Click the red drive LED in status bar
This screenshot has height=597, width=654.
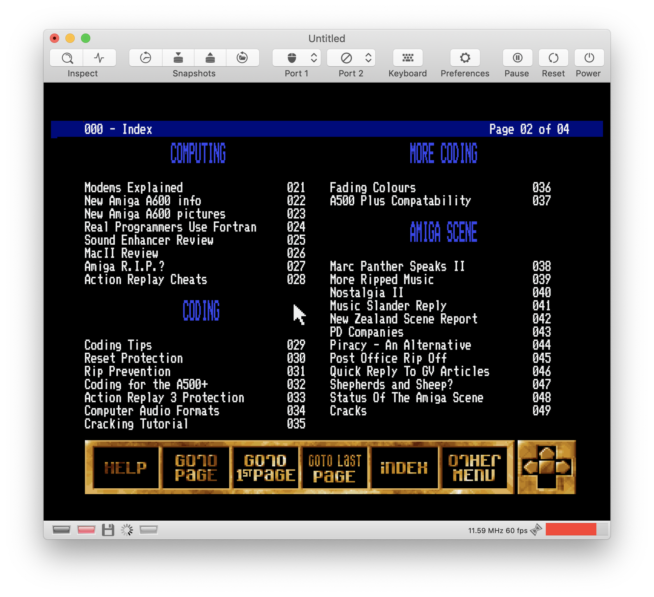(x=86, y=530)
